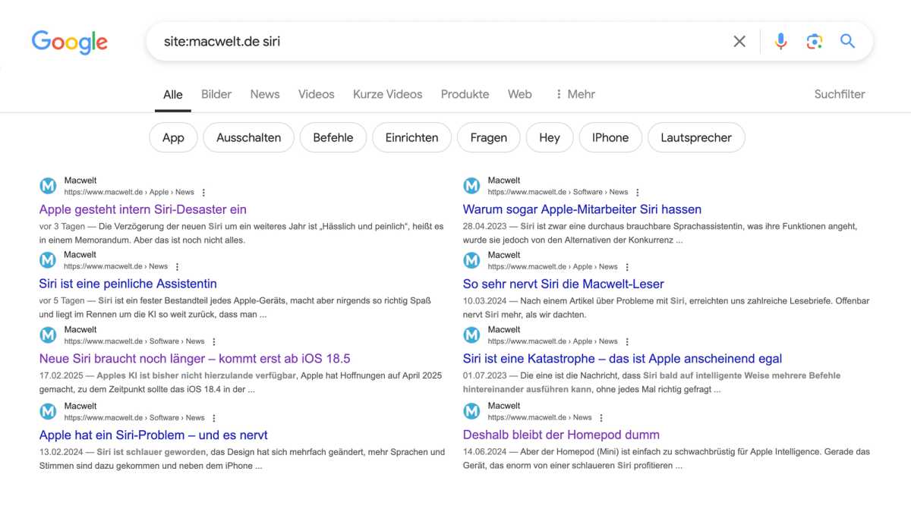Open more options for 'peinliche Assistentin' result
This screenshot has height=512, width=911.
(x=177, y=267)
